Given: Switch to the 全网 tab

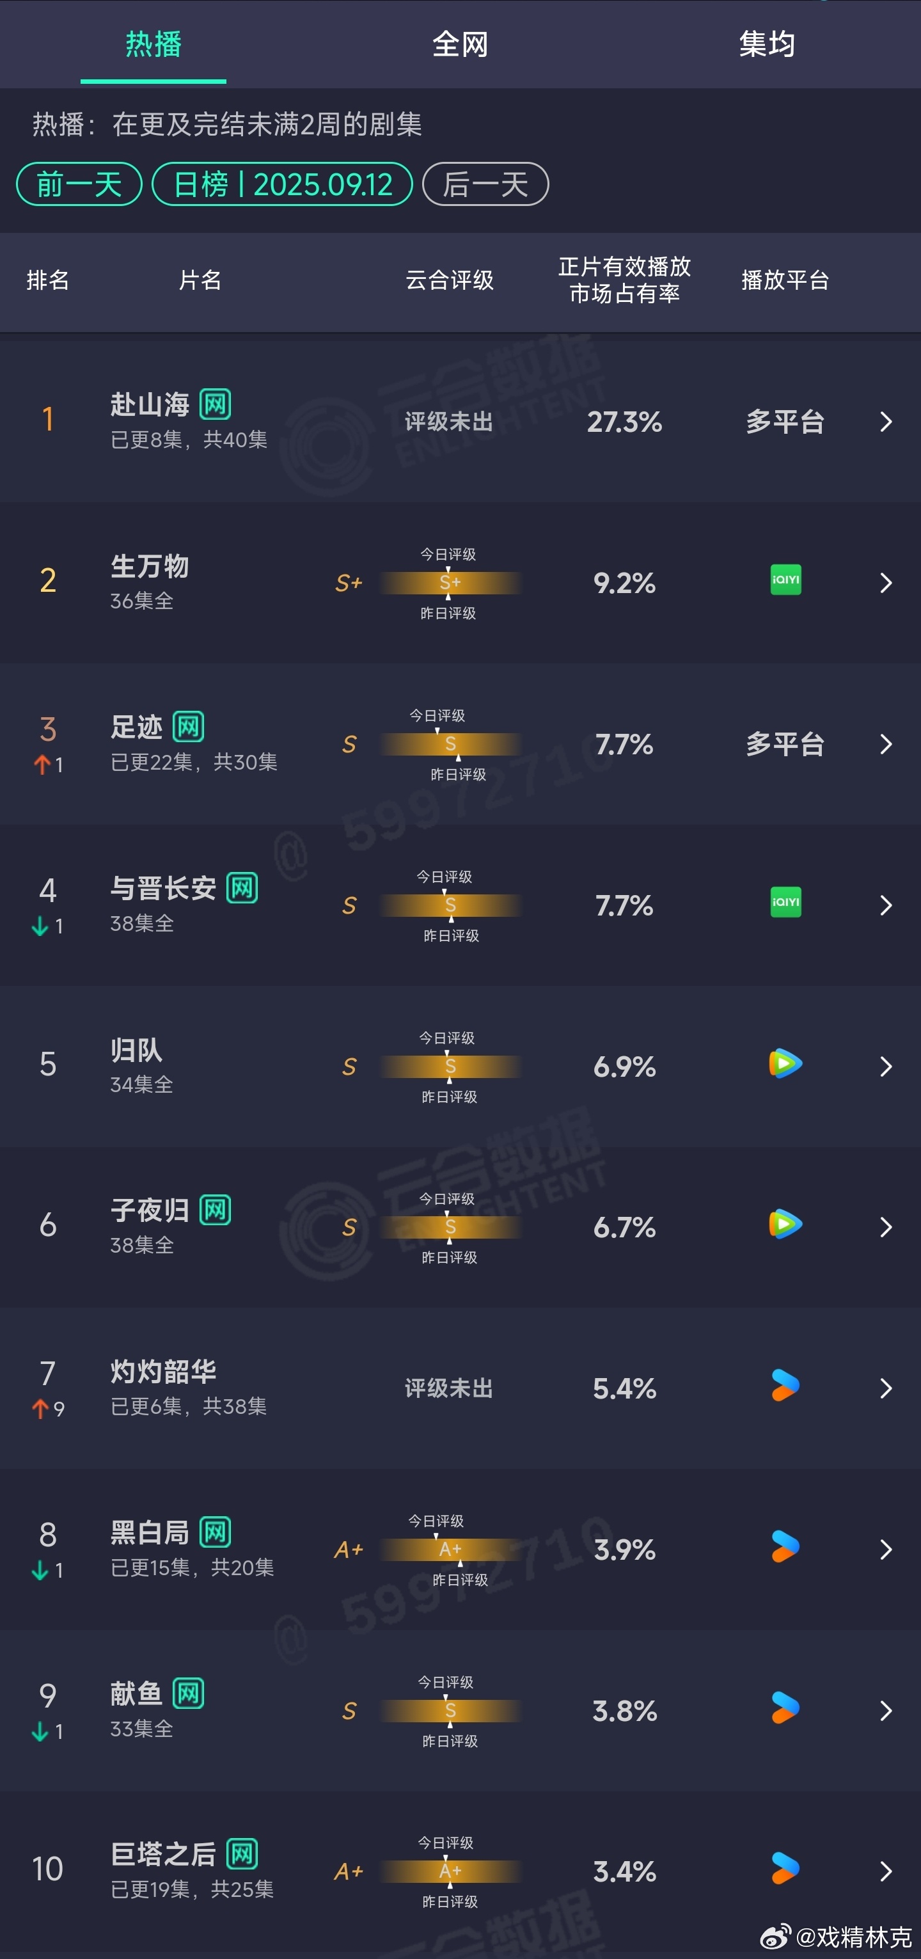Looking at the screenshot, I should (460, 44).
